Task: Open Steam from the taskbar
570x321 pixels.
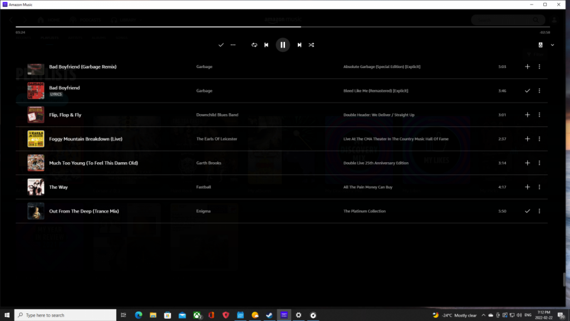Action: click(269, 315)
